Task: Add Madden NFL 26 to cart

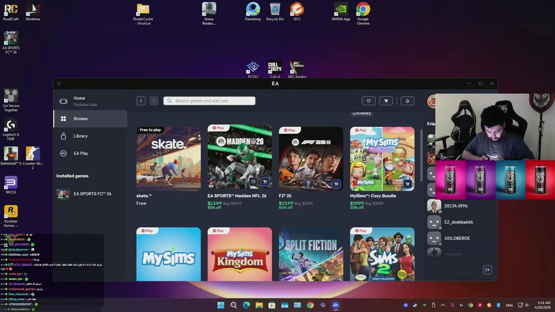Action: pos(265,182)
